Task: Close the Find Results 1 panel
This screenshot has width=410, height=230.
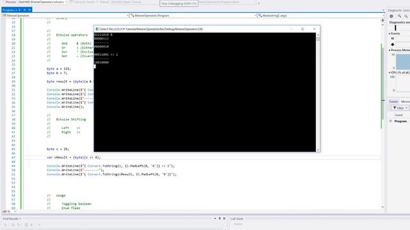Action: coord(224,218)
